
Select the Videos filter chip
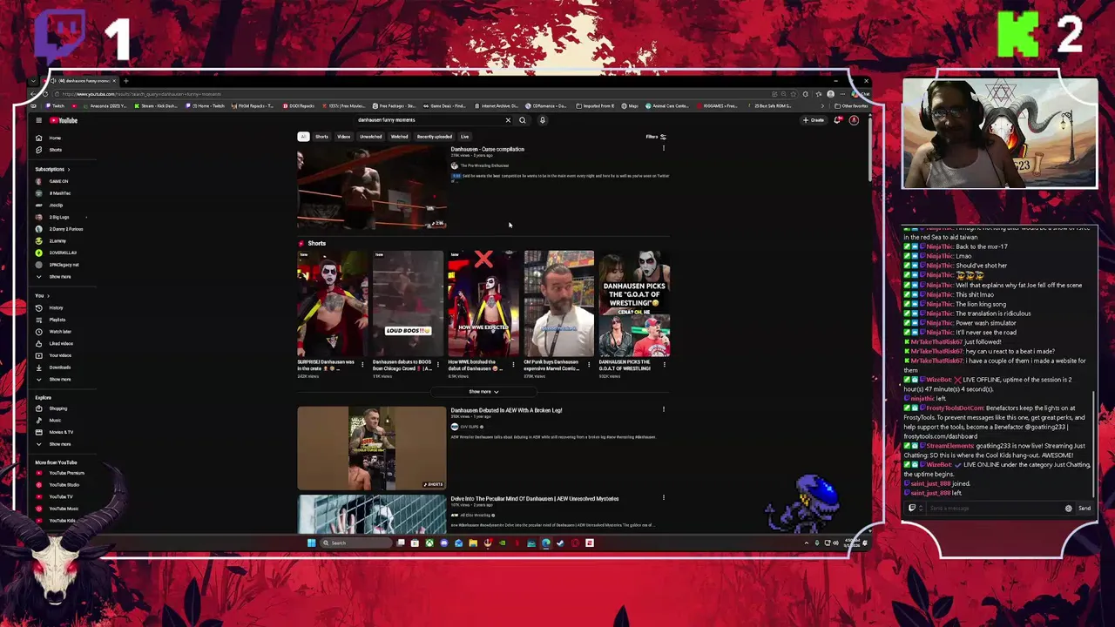[x=344, y=137]
